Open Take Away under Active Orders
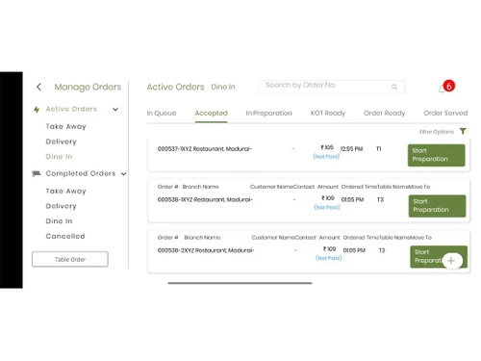 (66, 126)
